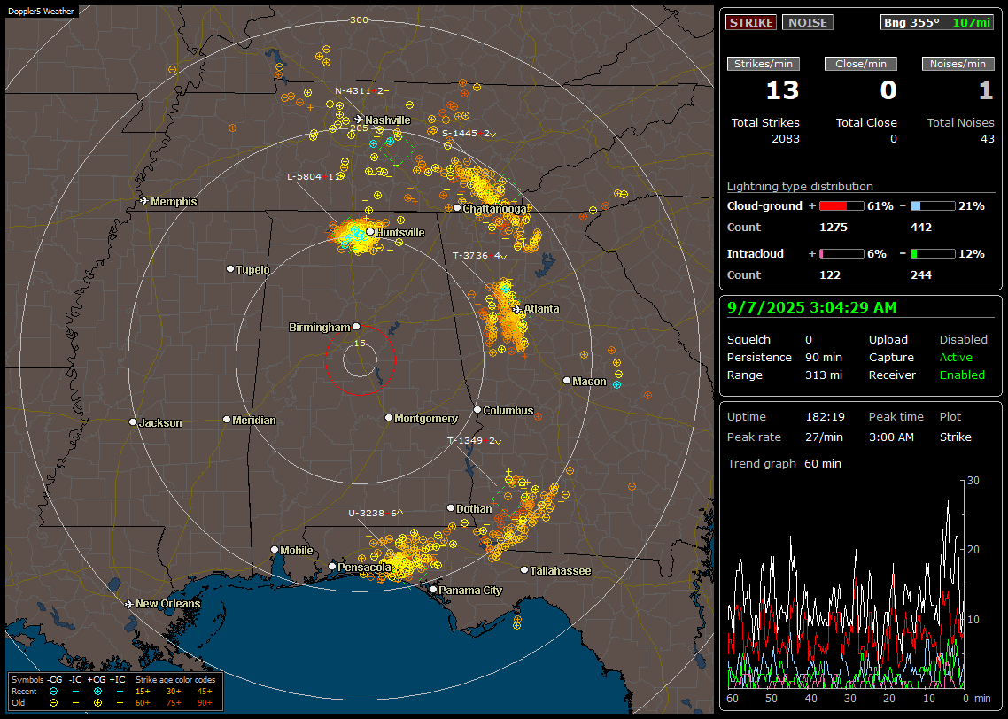Click the pink positive intracloud 6% bar
The height and width of the screenshot is (719, 1008).
[x=841, y=254]
